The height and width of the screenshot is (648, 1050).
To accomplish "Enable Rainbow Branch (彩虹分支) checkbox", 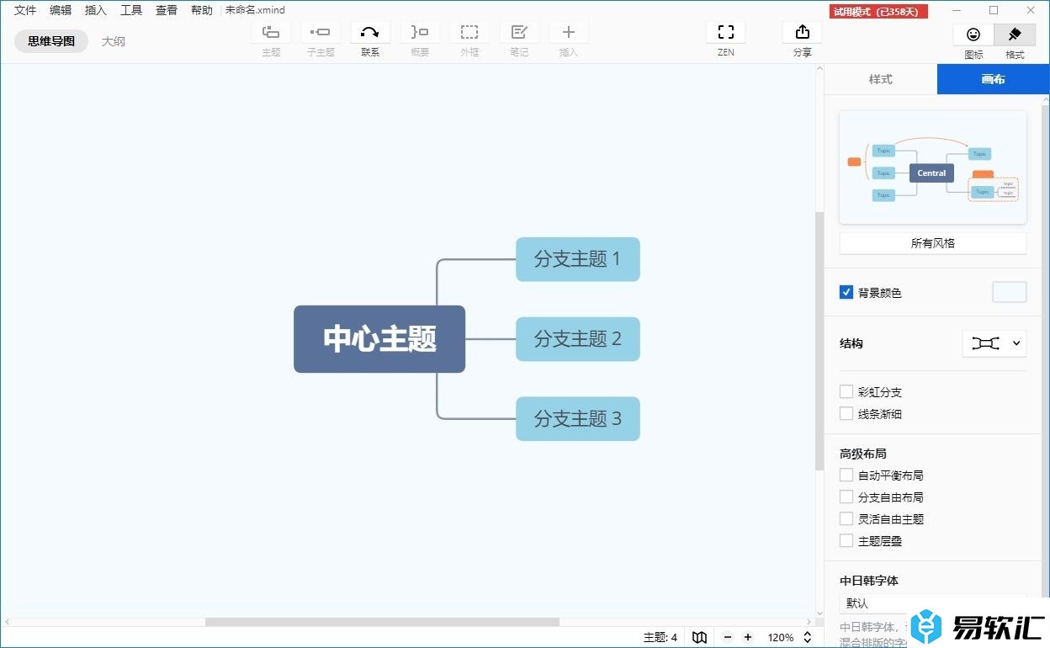I will (846, 391).
